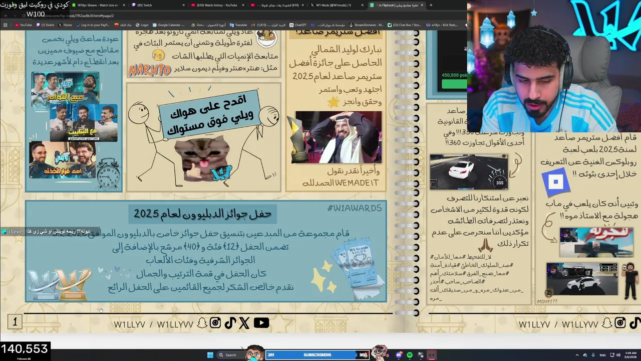Open the w1llyv - Kick Stats bookmark
Screen dimensions: 641x361
[x=442, y=25]
